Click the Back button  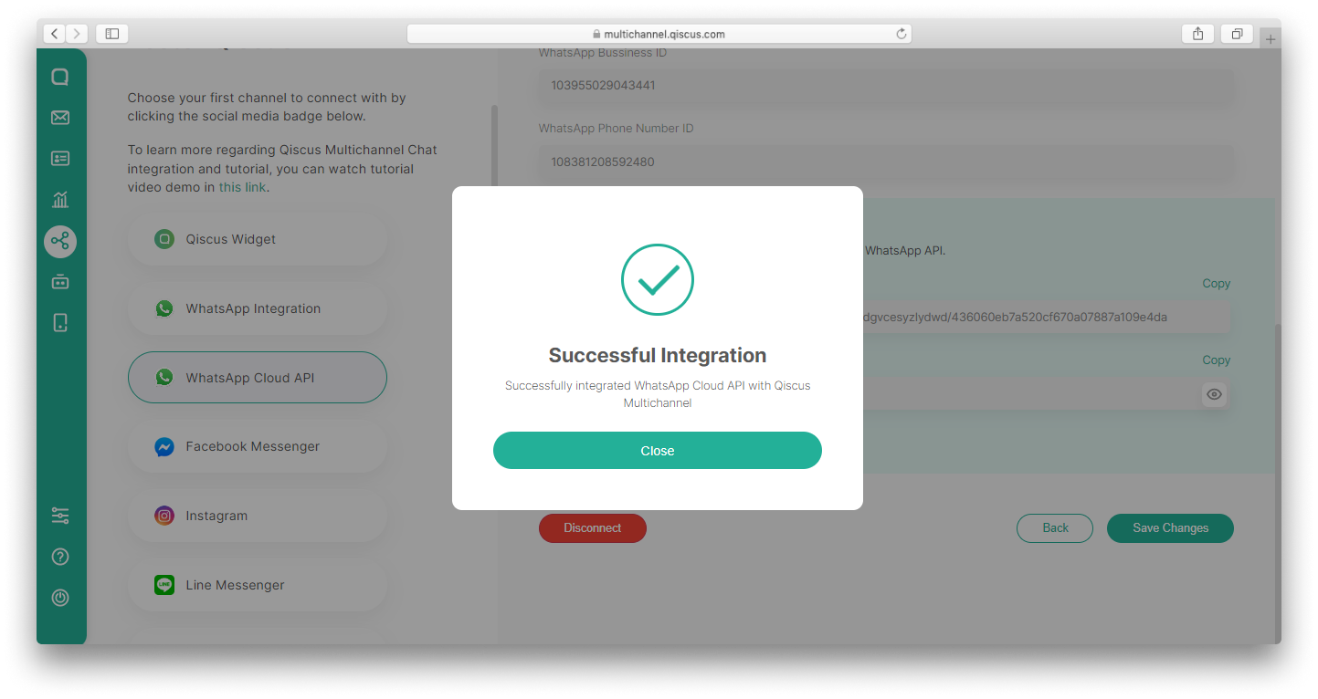[1055, 528]
